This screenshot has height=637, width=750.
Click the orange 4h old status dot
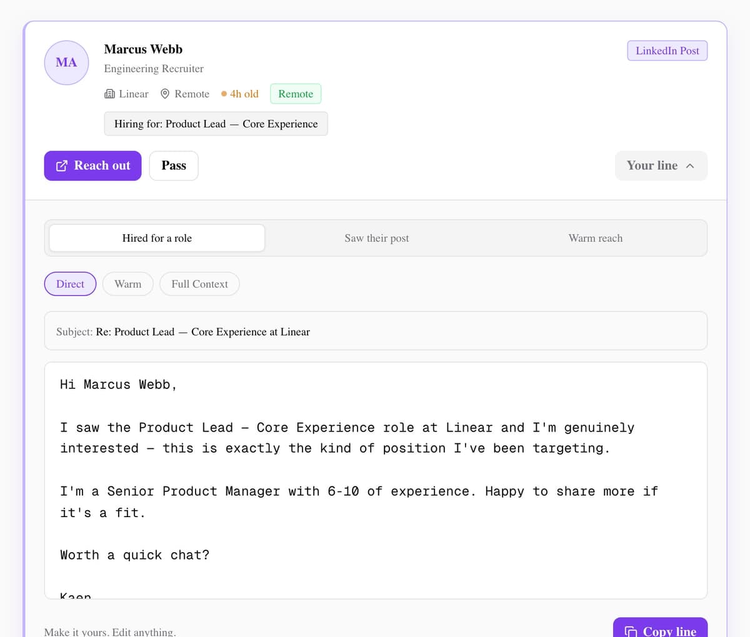click(224, 94)
